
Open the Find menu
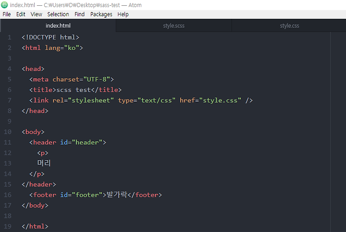(x=79, y=14)
